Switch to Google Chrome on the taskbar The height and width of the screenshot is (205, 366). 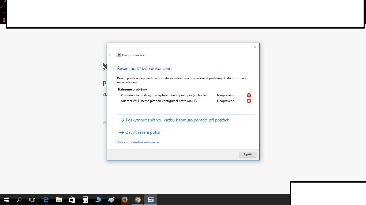click(137, 200)
